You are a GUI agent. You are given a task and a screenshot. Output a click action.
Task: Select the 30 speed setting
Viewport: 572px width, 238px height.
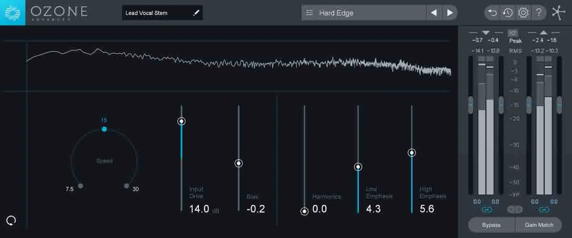click(x=126, y=186)
